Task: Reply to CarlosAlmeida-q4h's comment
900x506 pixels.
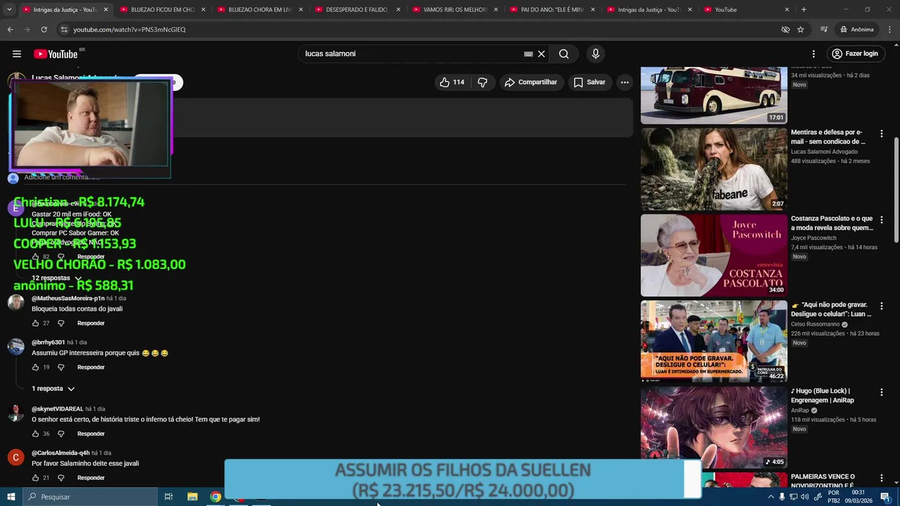Action: point(91,478)
